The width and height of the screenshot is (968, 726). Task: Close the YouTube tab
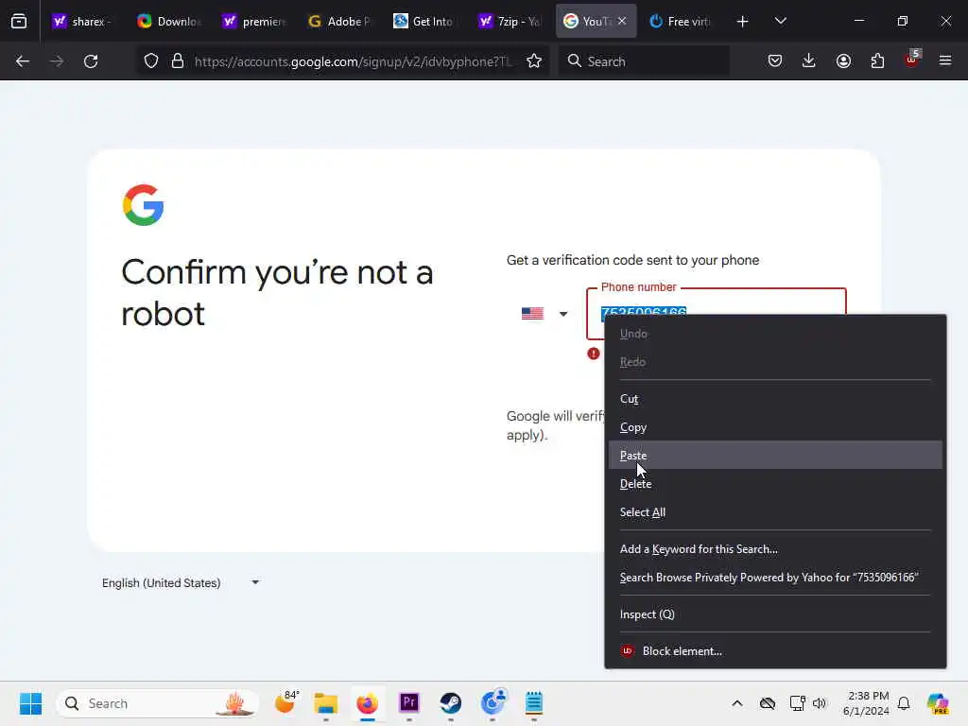(x=622, y=21)
